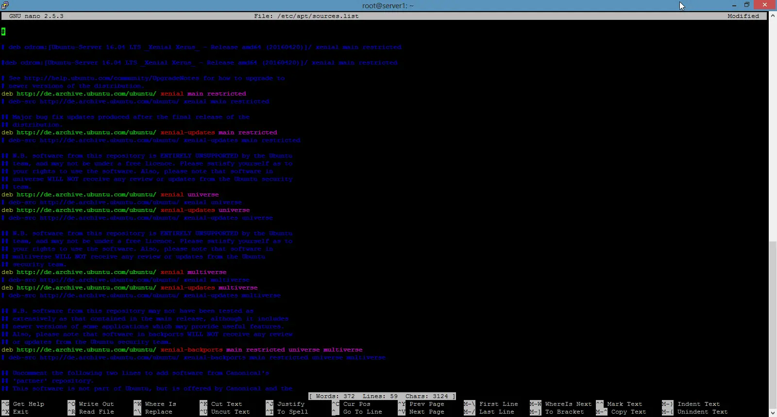777x417 pixels.
Task: Click the ^^ Mark Text shortcut
Action: pyautogui.click(x=619, y=404)
